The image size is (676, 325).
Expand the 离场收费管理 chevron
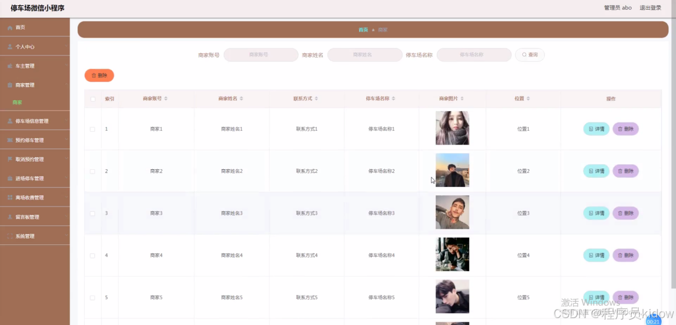pyautogui.click(x=66, y=197)
